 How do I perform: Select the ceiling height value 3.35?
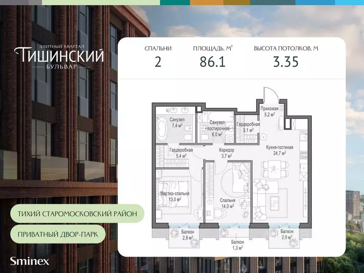pos(286,62)
